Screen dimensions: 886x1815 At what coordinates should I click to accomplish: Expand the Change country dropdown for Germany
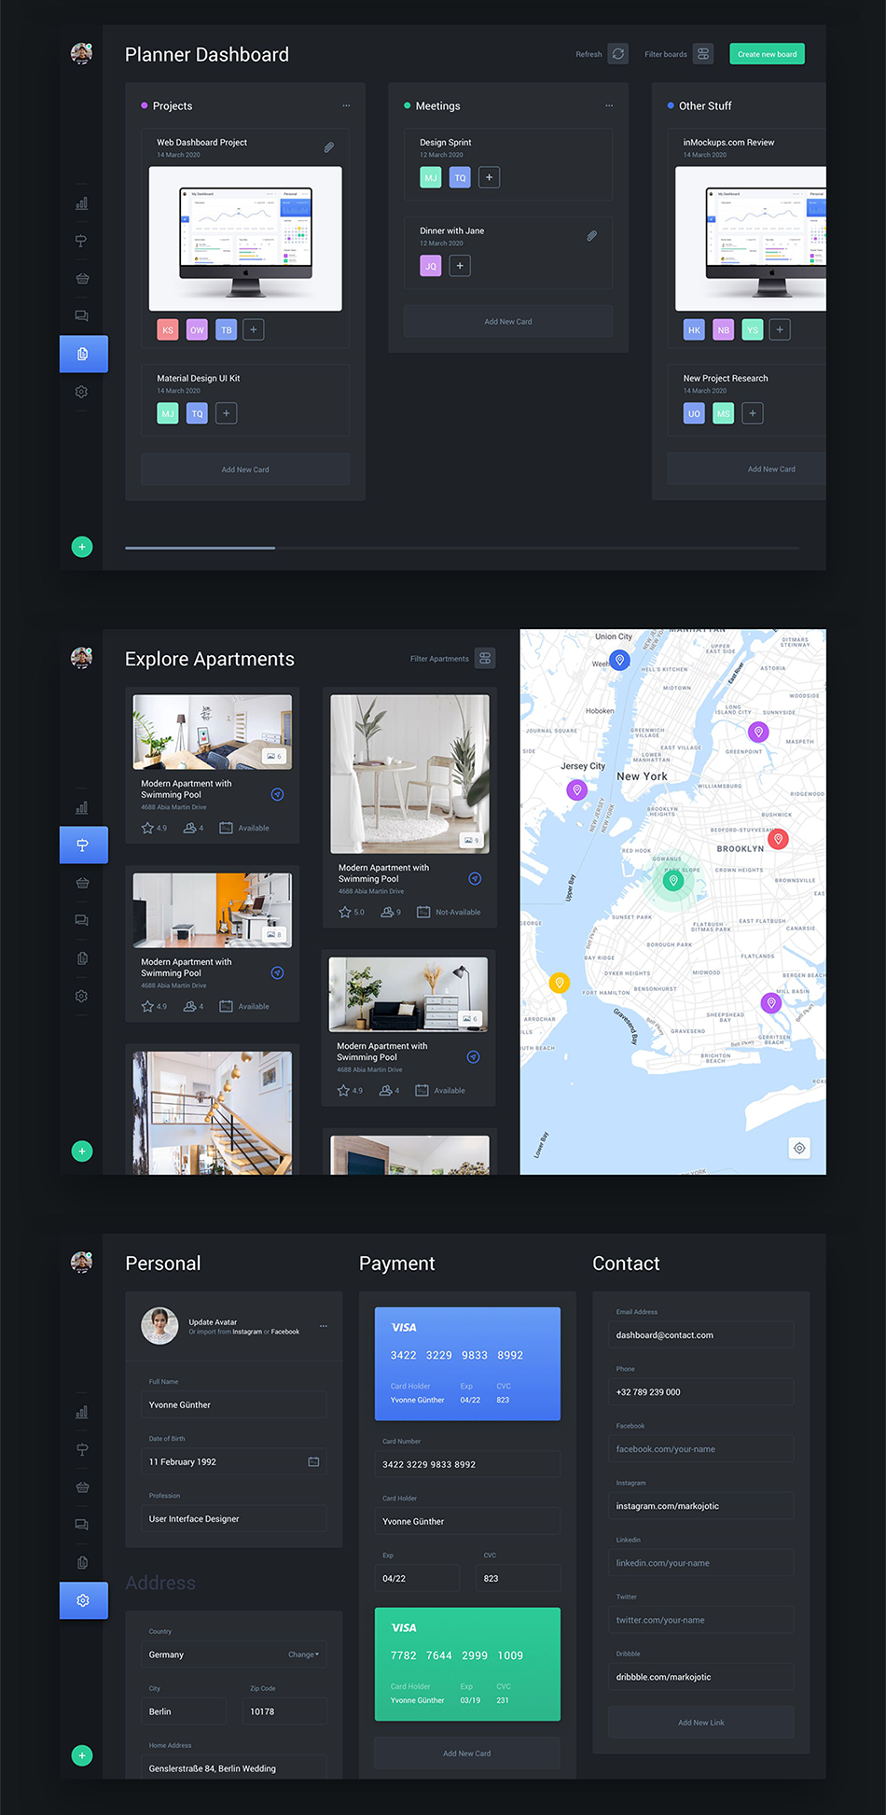point(303,1654)
